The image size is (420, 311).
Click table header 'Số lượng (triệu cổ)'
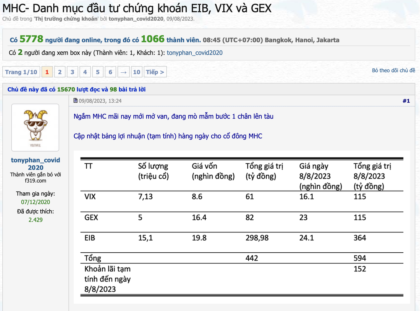(x=154, y=171)
